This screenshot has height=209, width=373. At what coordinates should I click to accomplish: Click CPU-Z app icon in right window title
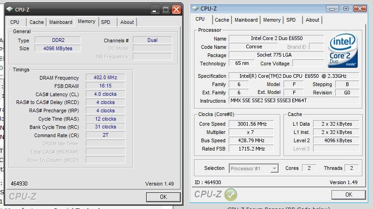195,8
